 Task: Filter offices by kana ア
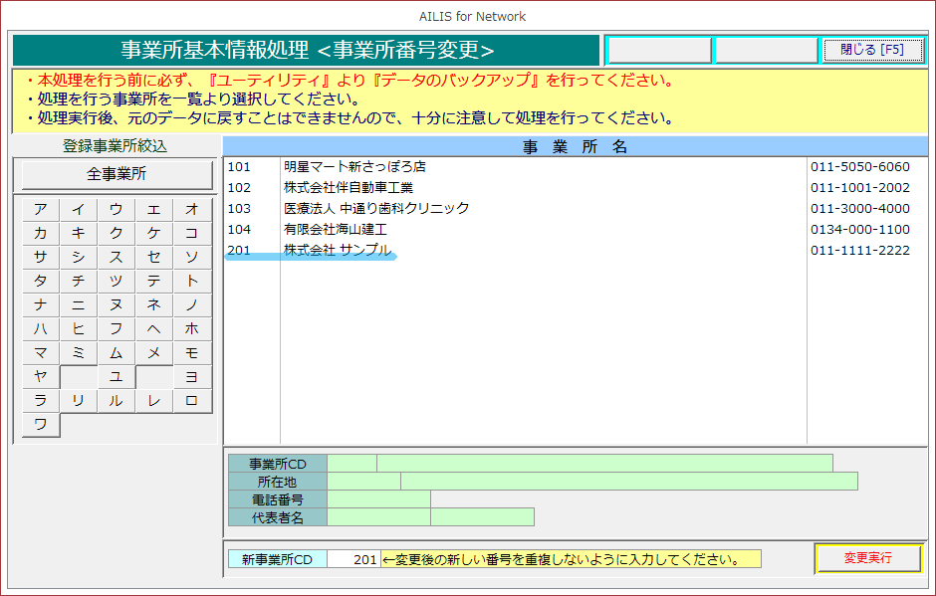(41, 209)
